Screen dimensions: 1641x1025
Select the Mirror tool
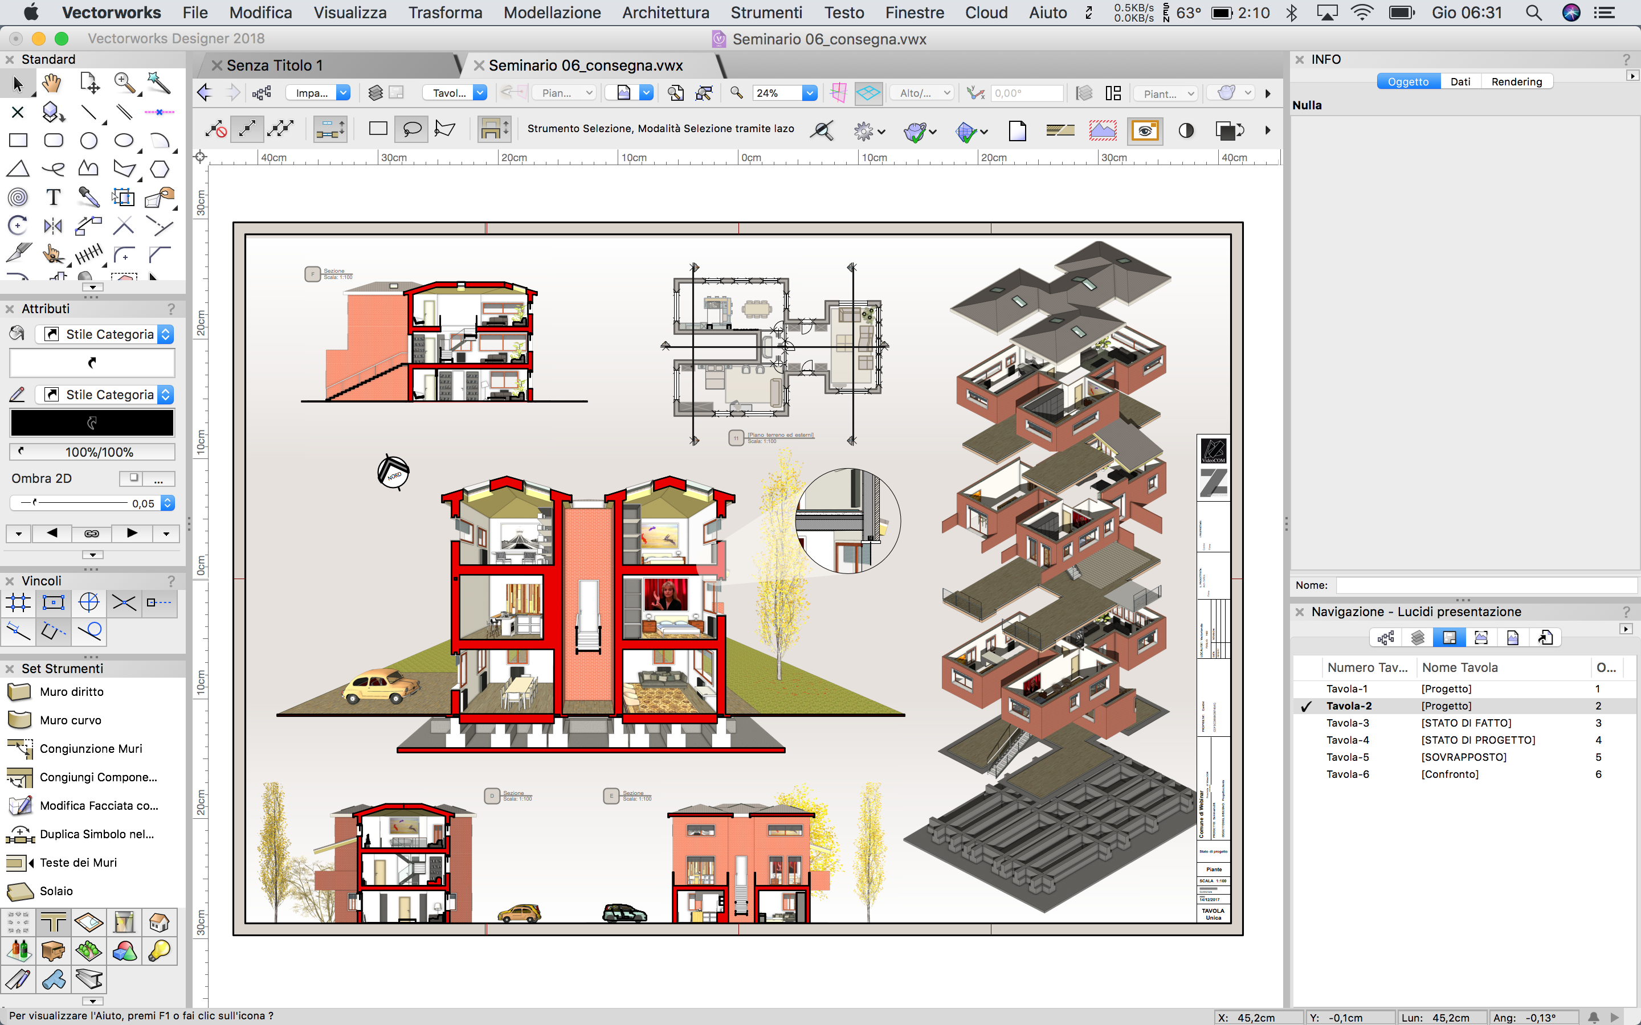(53, 225)
